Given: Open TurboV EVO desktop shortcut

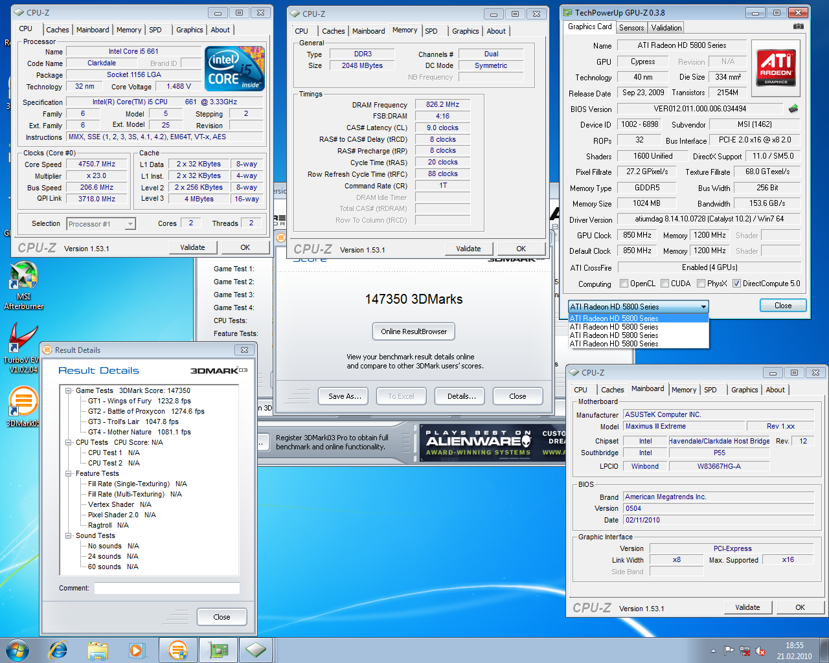Looking at the screenshot, I should click(22, 348).
